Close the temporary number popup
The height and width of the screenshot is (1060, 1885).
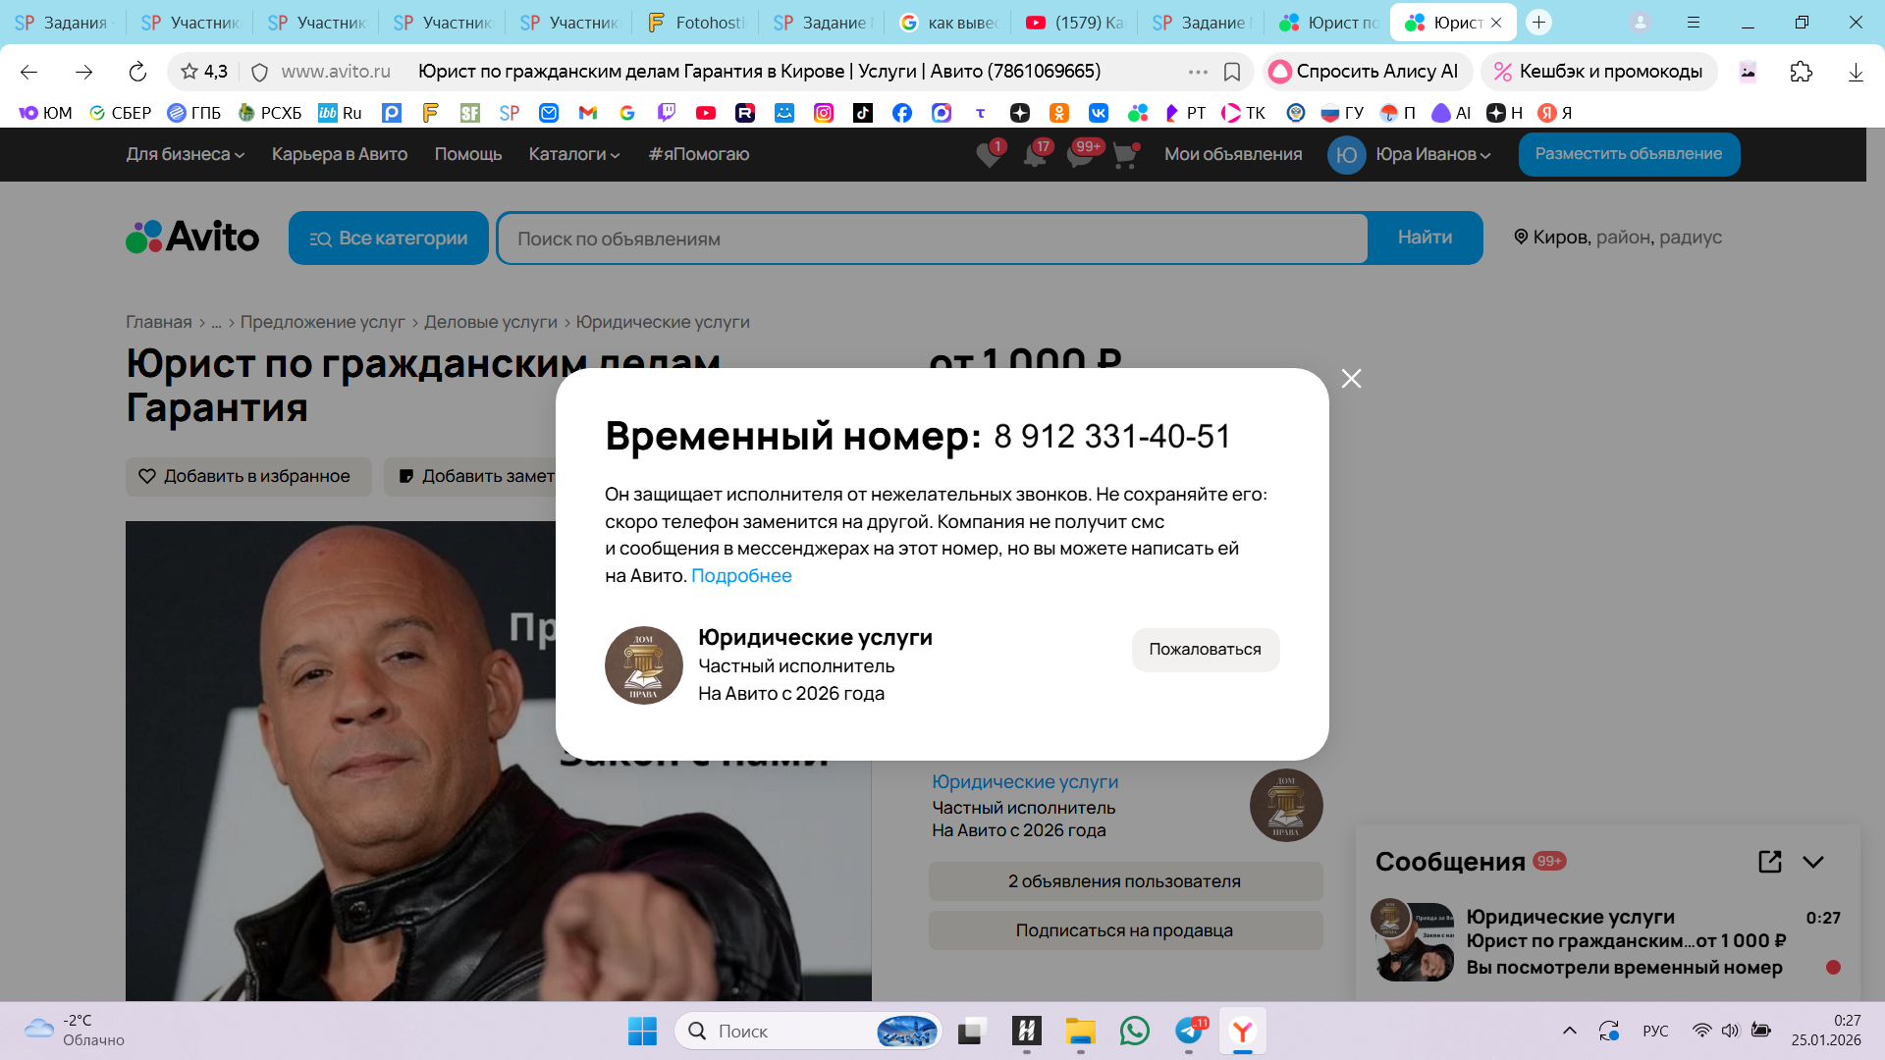coord(1351,379)
